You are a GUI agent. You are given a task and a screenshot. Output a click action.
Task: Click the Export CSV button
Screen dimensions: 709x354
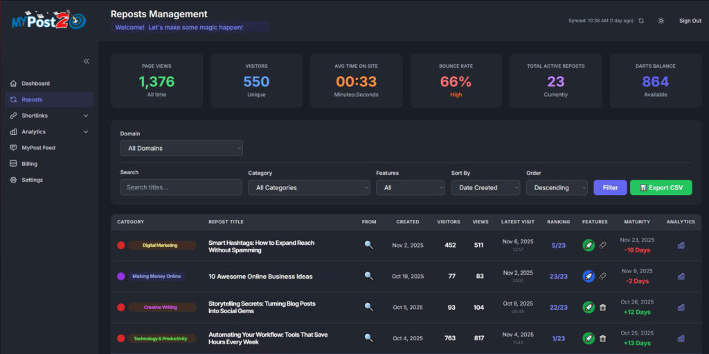coord(661,187)
